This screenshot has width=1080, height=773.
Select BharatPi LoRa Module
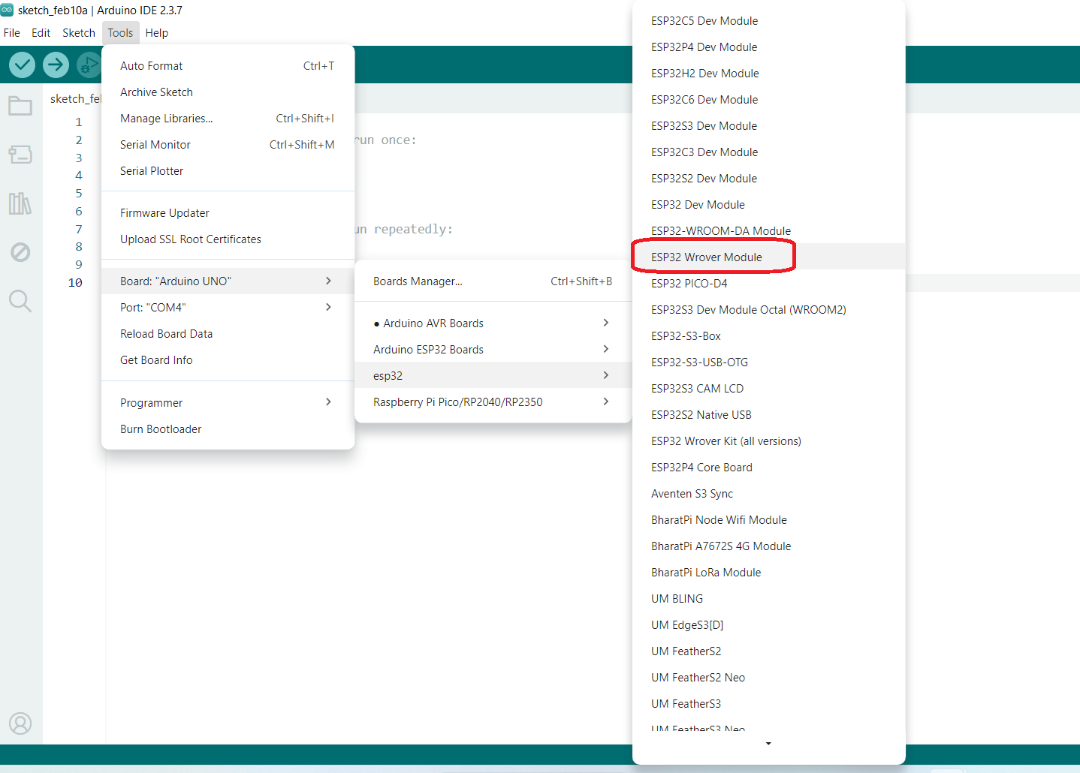[769, 573]
